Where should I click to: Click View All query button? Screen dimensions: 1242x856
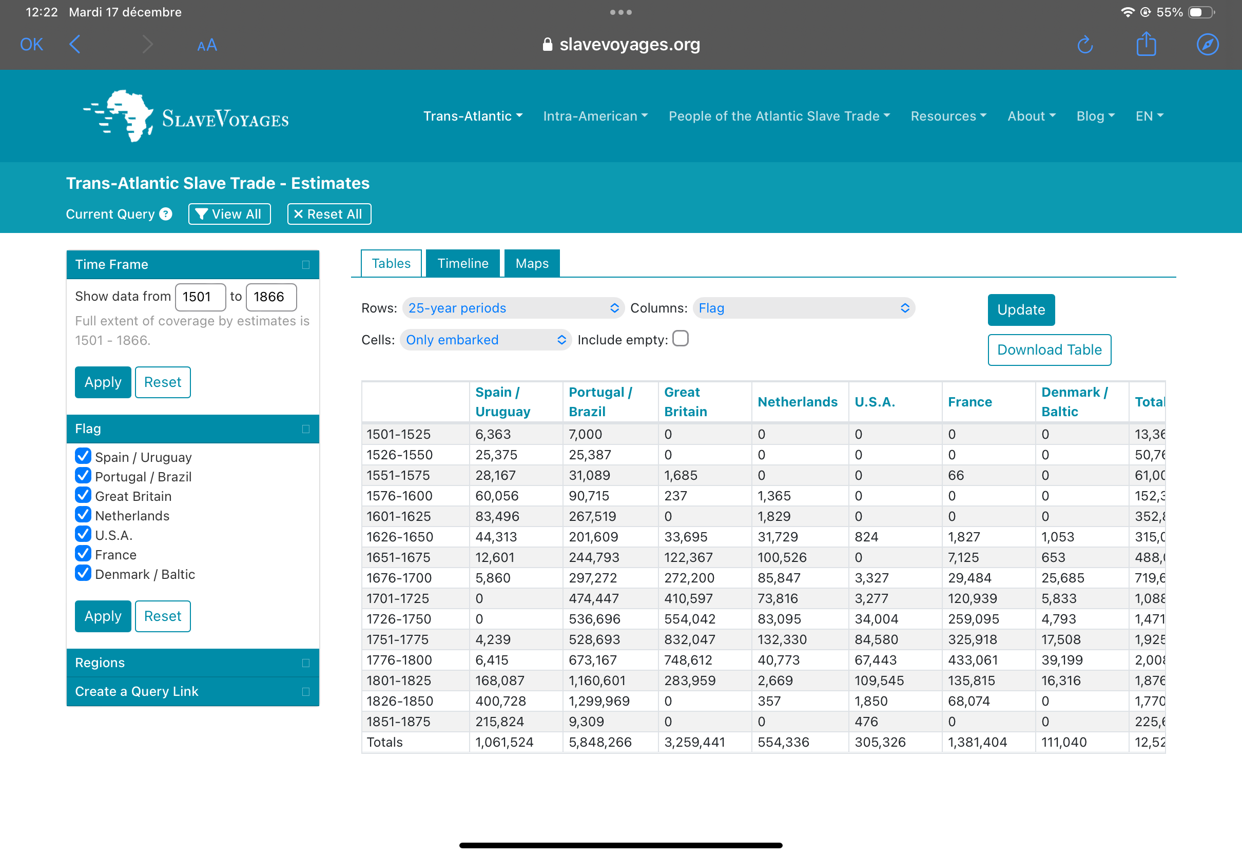pyautogui.click(x=229, y=214)
